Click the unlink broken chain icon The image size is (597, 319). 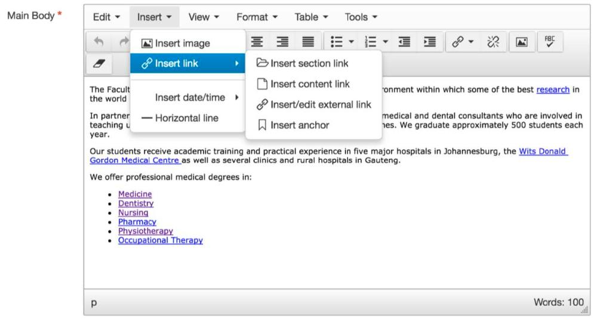point(493,42)
